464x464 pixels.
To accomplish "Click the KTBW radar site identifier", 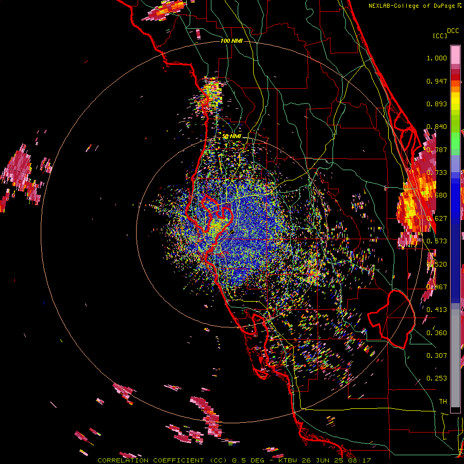I will click(x=288, y=460).
